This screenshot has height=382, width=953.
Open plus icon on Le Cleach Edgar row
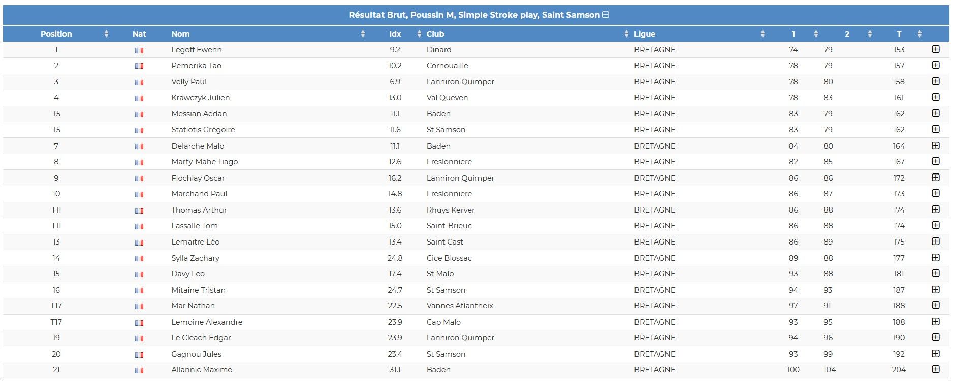pyautogui.click(x=936, y=337)
